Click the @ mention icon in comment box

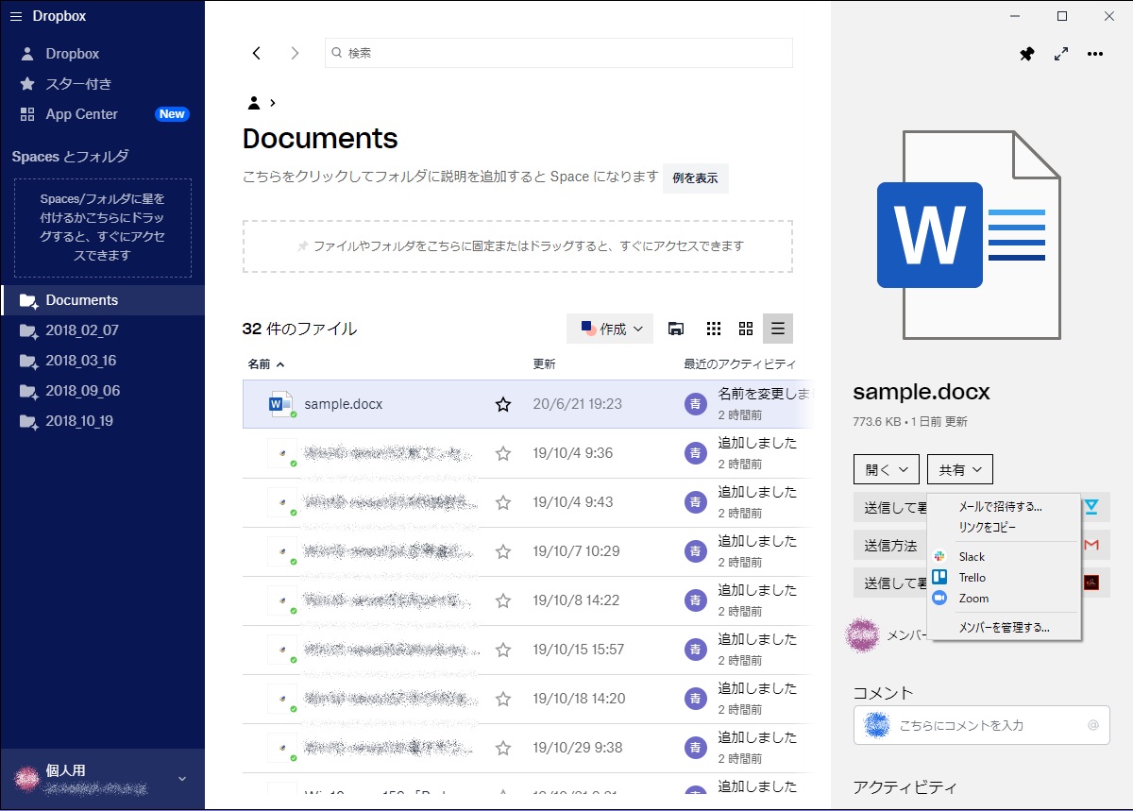[1093, 725]
